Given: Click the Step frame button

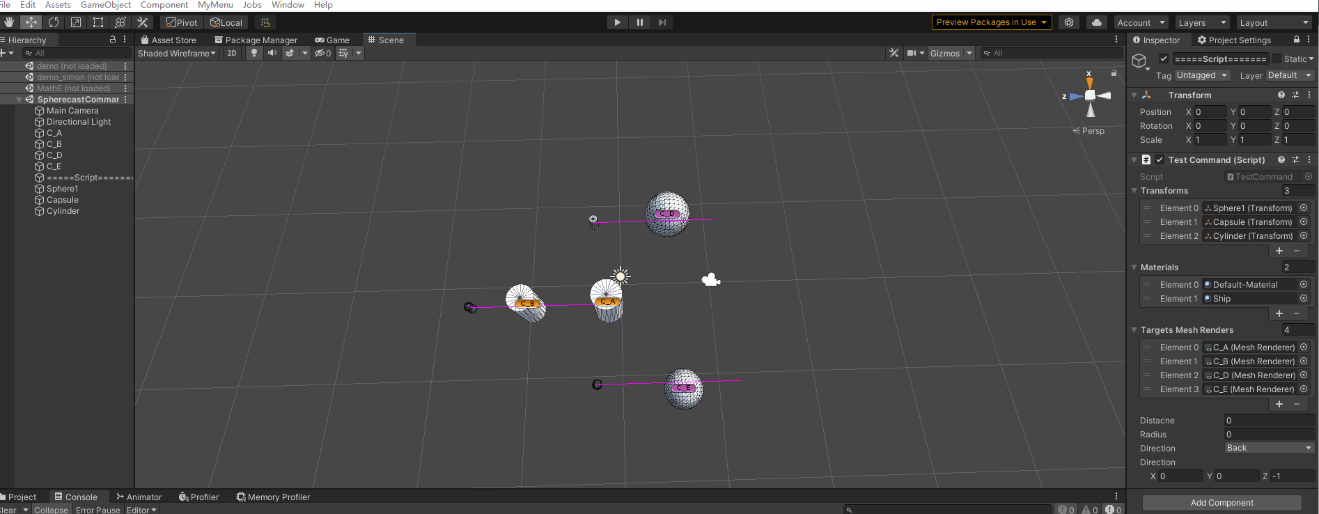Looking at the screenshot, I should (662, 22).
